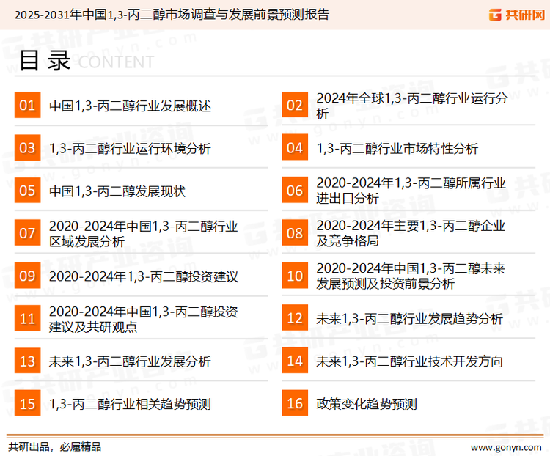Click the orange 05 number box
The width and height of the screenshot is (550, 456).
(27, 191)
